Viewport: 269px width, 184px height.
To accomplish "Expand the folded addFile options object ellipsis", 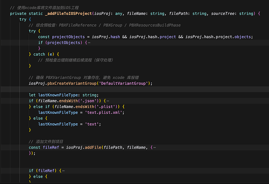I will pyautogui.click(x=154, y=147).
